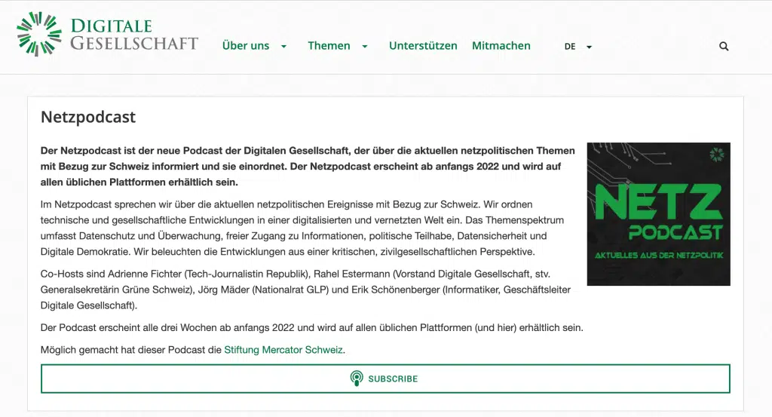
Task: Go to the Unterstützen page
Action: click(x=423, y=46)
